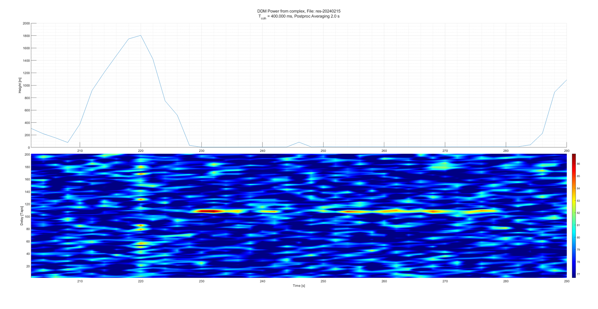Select the 'Time [s]' x-axis label
Screen dimensions: 598x309
click(299, 286)
